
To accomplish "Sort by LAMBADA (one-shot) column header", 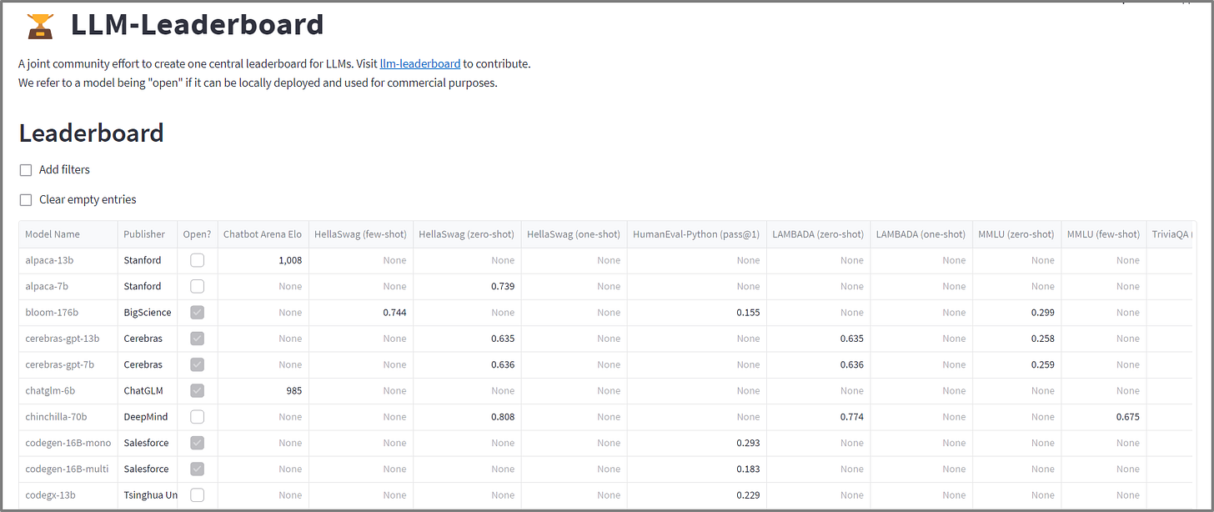I will click(921, 234).
